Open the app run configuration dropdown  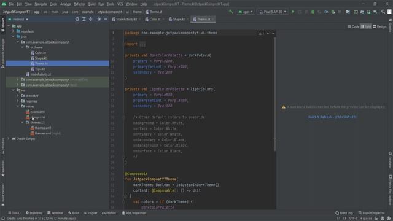(246, 12)
